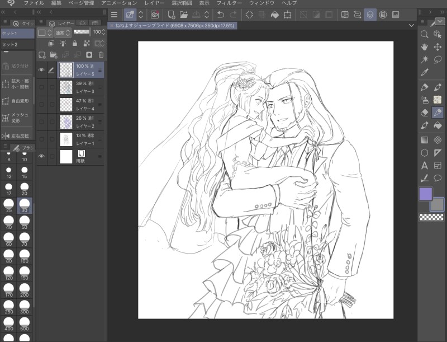Click the Undo arrow in toolbar
Viewport: 447px width, 342px height.
pos(221,15)
